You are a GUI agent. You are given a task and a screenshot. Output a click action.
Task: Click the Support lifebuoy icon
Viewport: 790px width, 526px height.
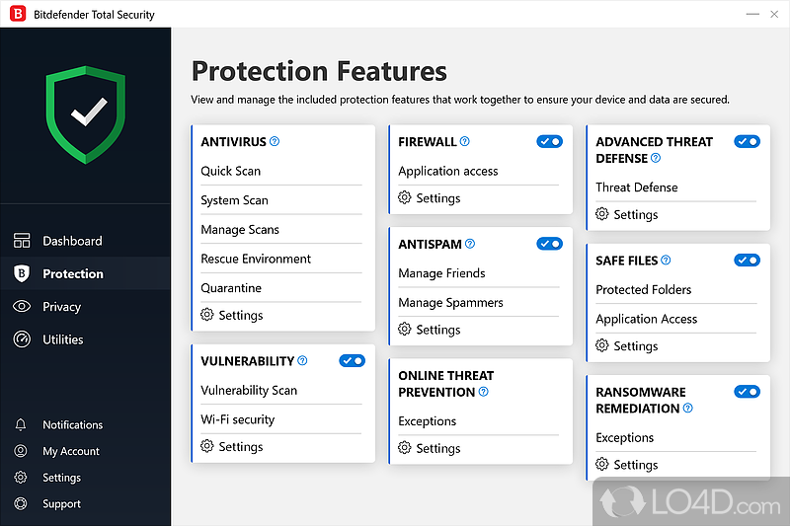pos(21,504)
